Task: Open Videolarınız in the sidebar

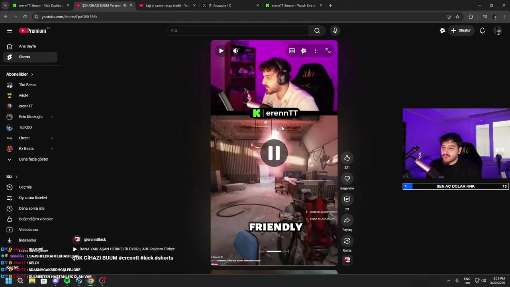Action: (x=30, y=230)
